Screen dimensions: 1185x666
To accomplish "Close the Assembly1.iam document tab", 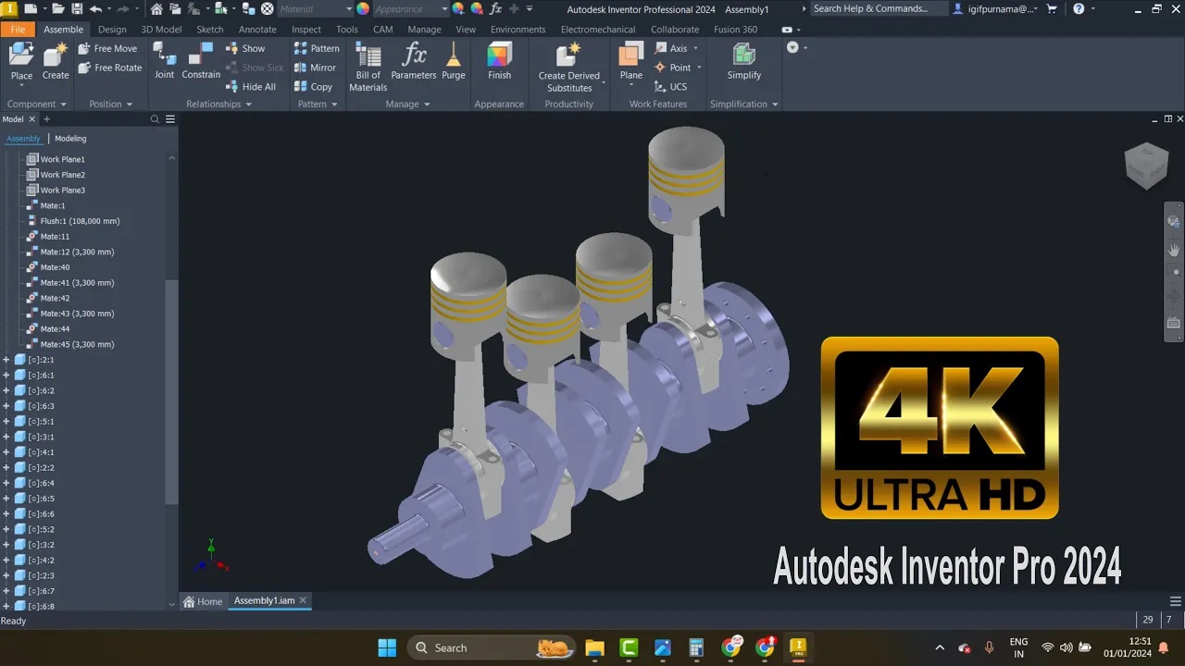I will (302, 600).
